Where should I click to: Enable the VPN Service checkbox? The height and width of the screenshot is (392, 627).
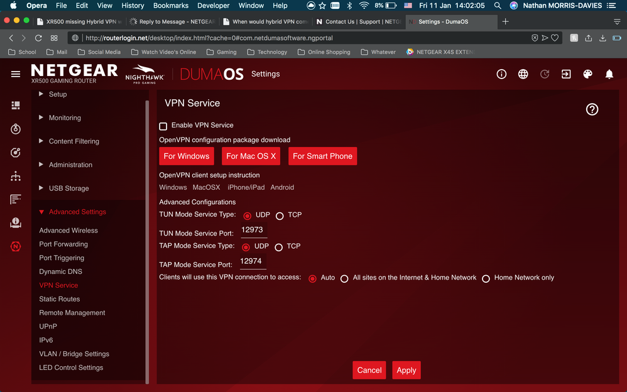[163, 125]
